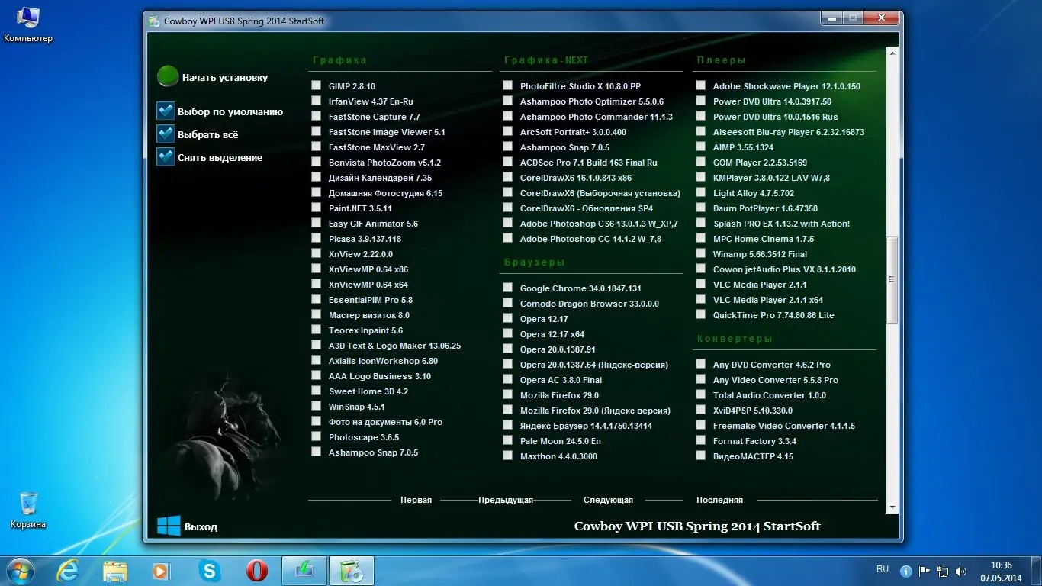Go to the first page via Первая
Image resolution: width=1042 pixels, height=586 pixels.
[416, 500]
